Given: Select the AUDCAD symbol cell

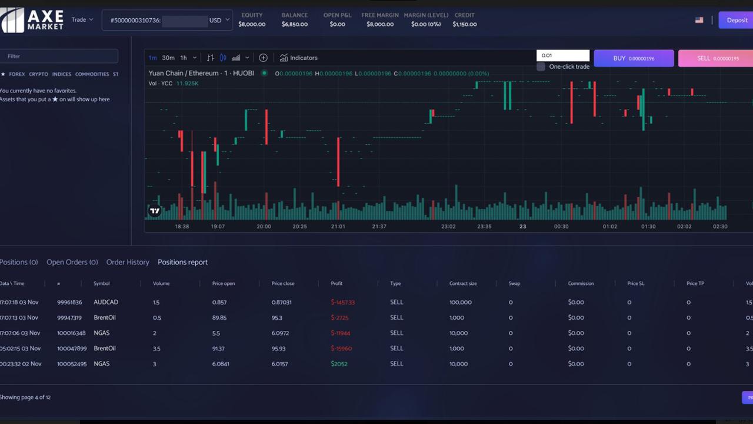Looking at the screenshot, I should (106, 302).
